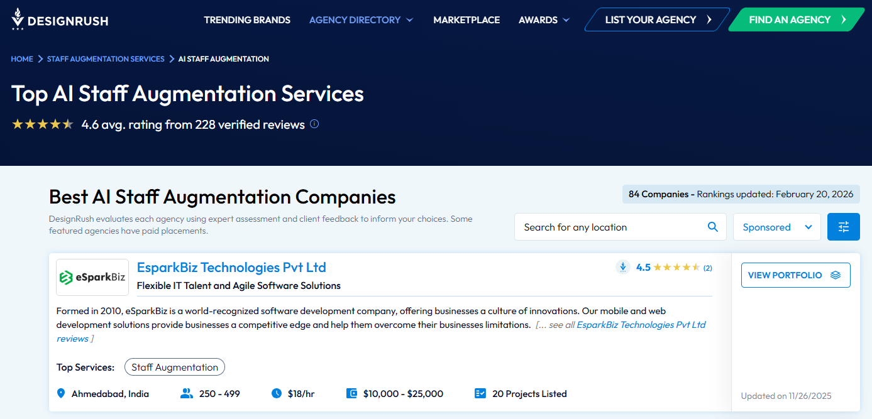Go to Home breadcrumb
This screenshot has width=872, height=419.
(x=22, y=58)
